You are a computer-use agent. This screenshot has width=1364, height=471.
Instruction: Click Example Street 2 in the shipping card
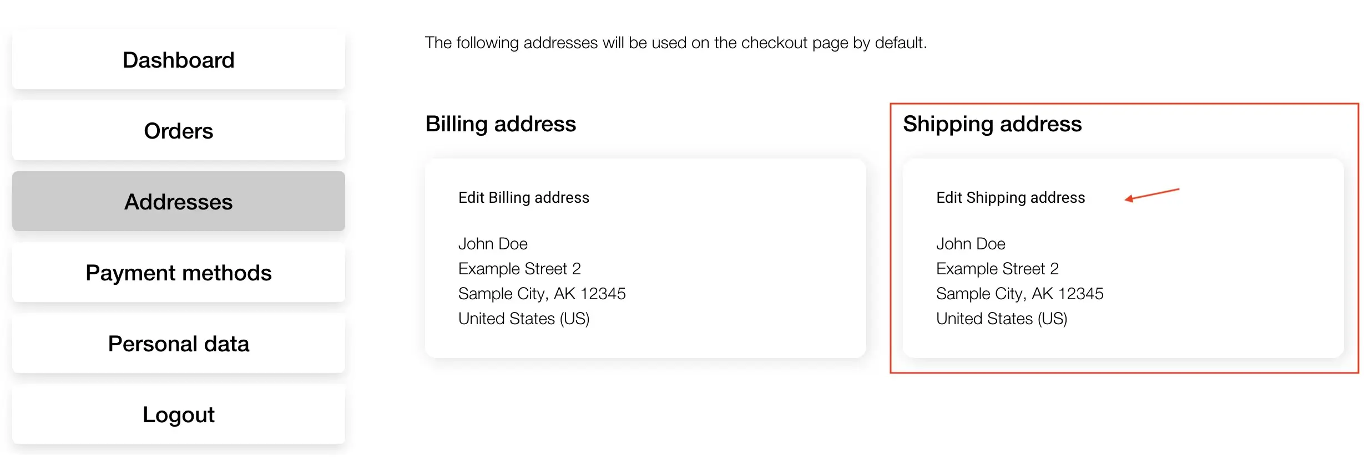pyautogui.click(x=997, y=269)
